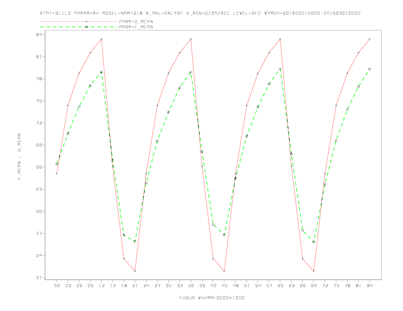Click x-axis tick label 12
This screenshot has width=403, height=311.
(x=102, y=286)
